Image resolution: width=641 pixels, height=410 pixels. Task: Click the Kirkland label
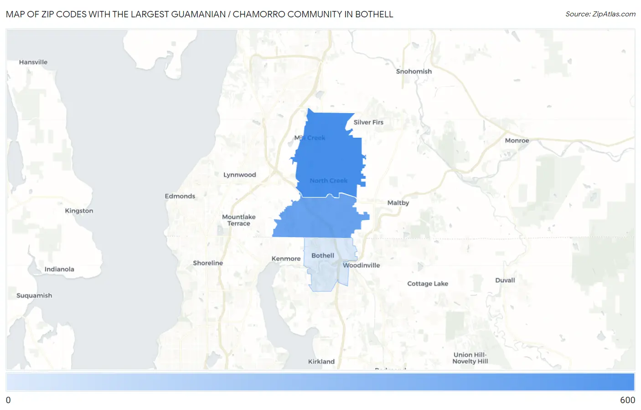click(321, 362)
